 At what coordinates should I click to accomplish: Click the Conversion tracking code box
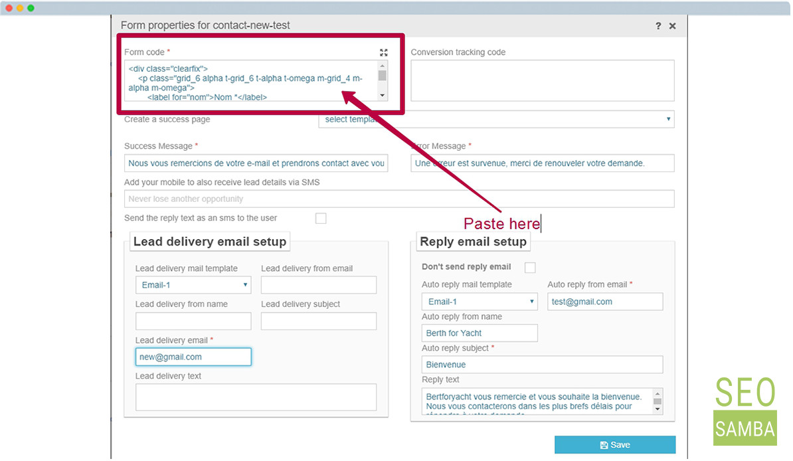pos(542,80)
